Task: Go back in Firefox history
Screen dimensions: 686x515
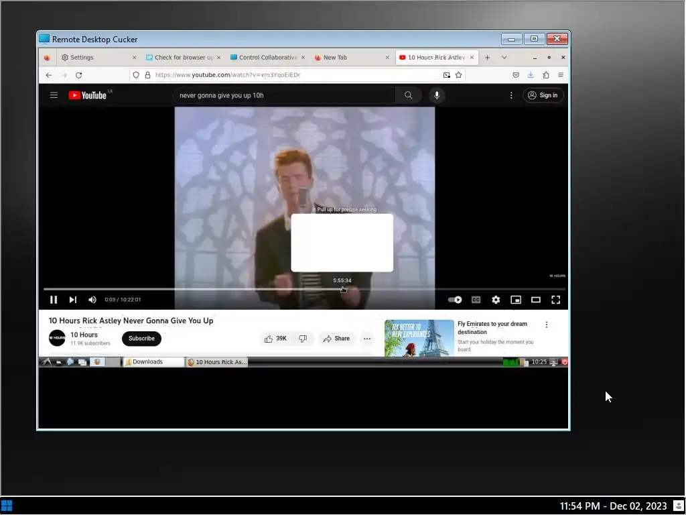Action: click(48, 75)
